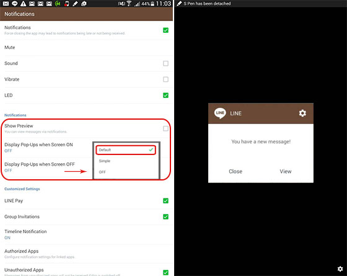Viewport: 347px width, 276px height.
Task: Enable the Vibrate checkbox
Action: click(165, 79)
